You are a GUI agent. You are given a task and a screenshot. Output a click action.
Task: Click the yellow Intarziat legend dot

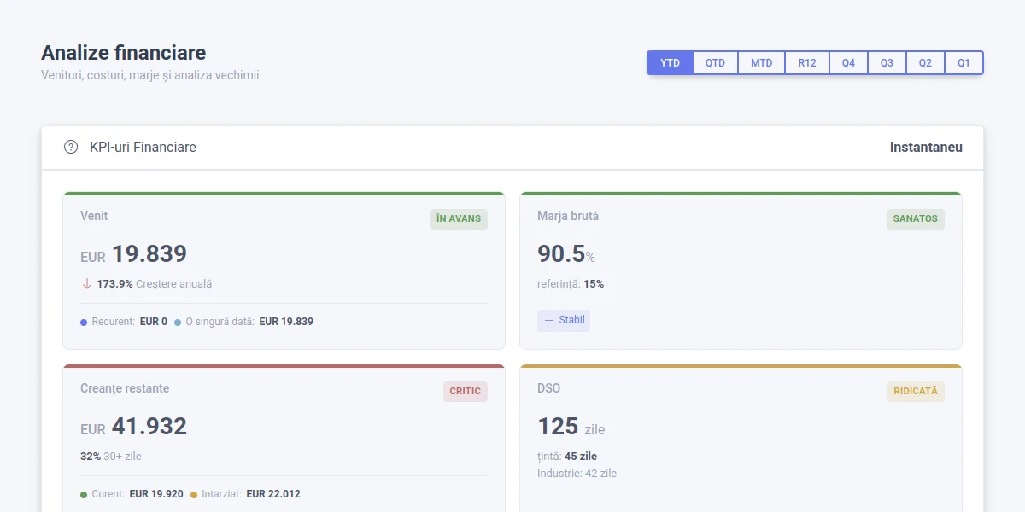pos(194,493)
